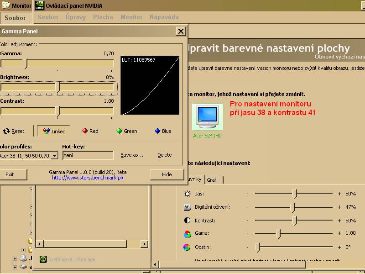The image size is (365, 274).
Task: Click the Brightness slider handle
Action: (x=57, y=88)
